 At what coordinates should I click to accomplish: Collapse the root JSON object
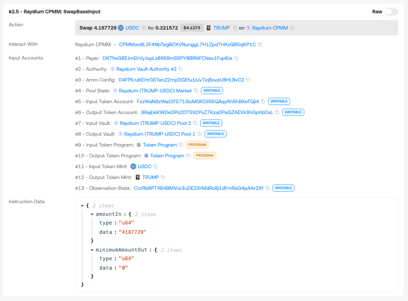[82, 206]
